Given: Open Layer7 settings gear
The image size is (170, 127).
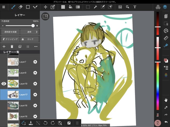Looking at the screenshot, I should pyautogui.click(x=35, y=62).
